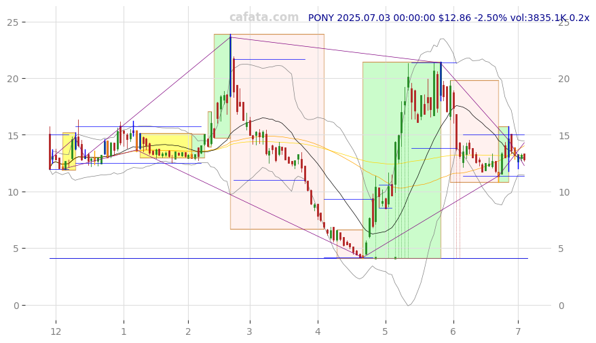Click the left y-axis label 20

point(13,79)
